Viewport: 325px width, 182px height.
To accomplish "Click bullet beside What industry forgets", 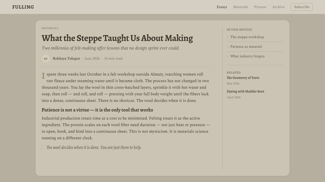I will [227, 56].
